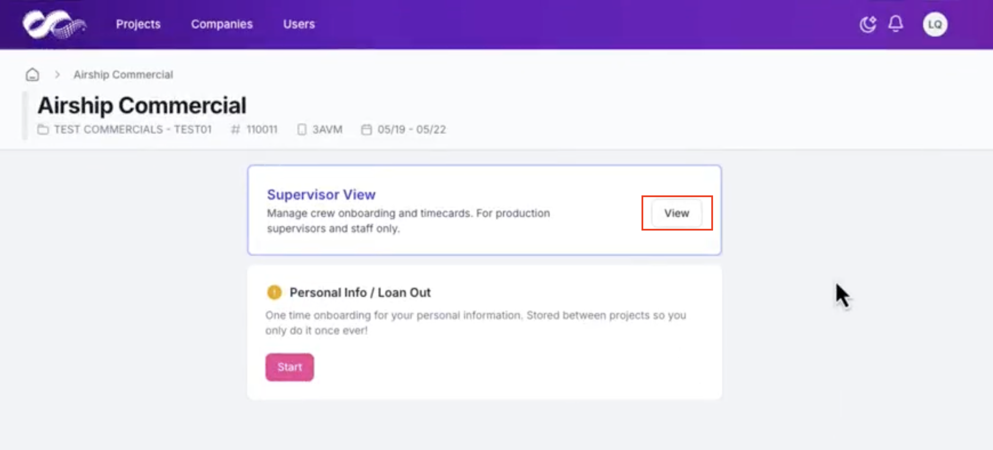Click the Airship Commercial breadcrumb link

pos(123,74)
